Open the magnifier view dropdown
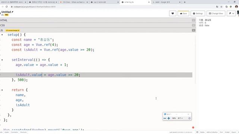239x134 pixels. pyautogui.click(x=180, y=118)
